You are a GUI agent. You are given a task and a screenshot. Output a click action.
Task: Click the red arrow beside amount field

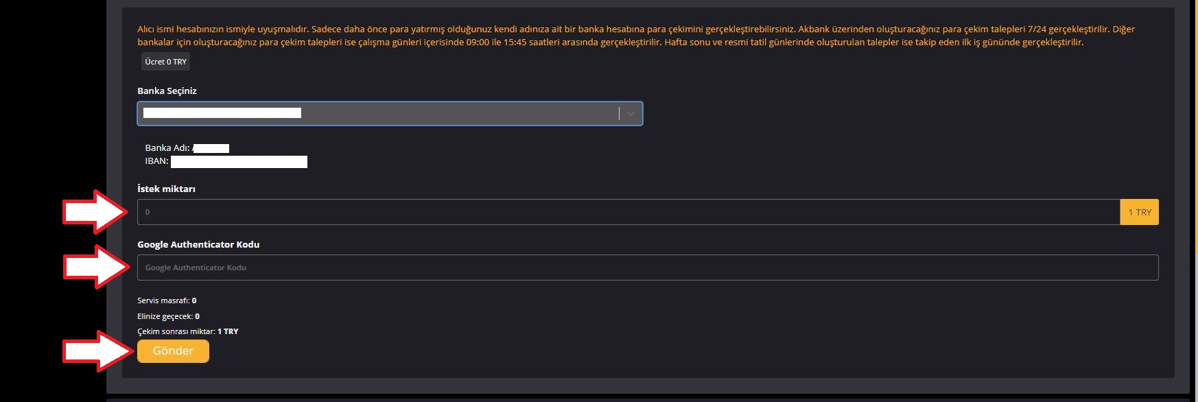[x=95, y=212]
